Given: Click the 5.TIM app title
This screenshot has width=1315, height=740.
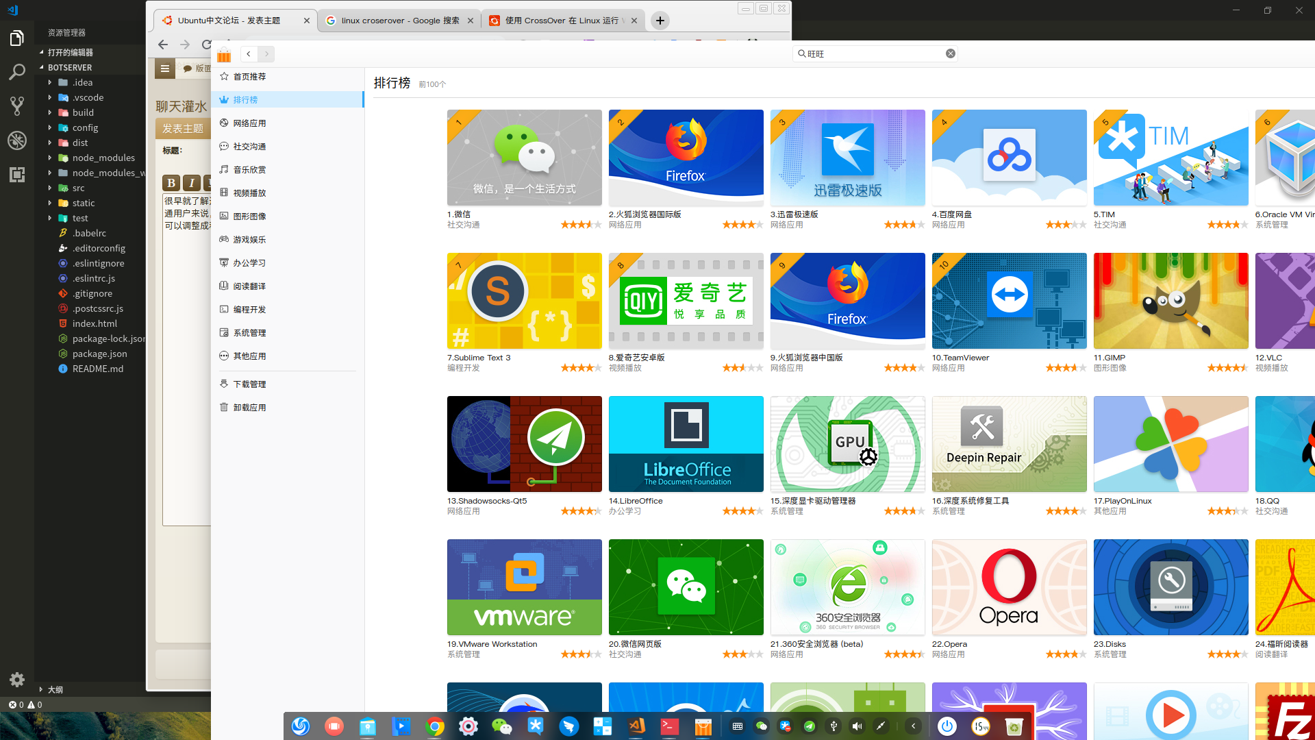Looking at the screenshot, I should [1104, 214].
